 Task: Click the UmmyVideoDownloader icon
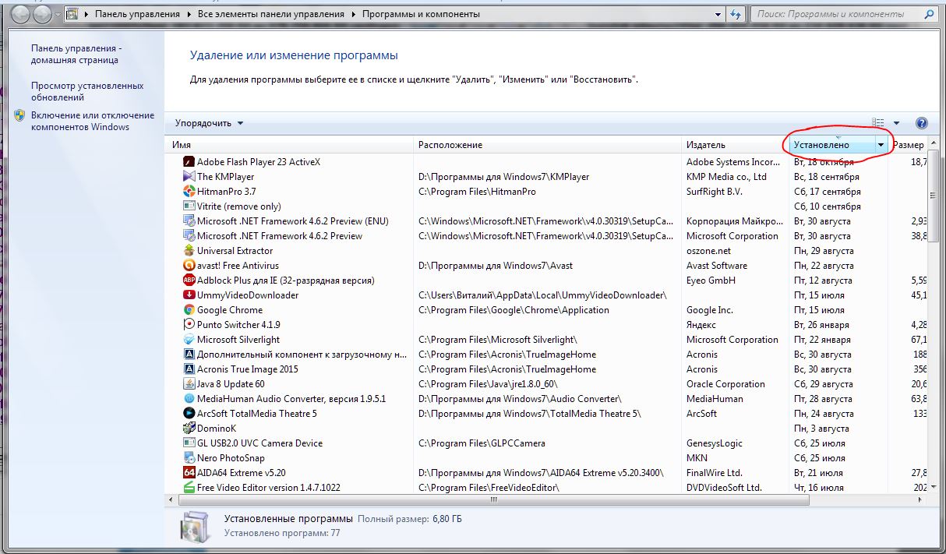[189, 295]
